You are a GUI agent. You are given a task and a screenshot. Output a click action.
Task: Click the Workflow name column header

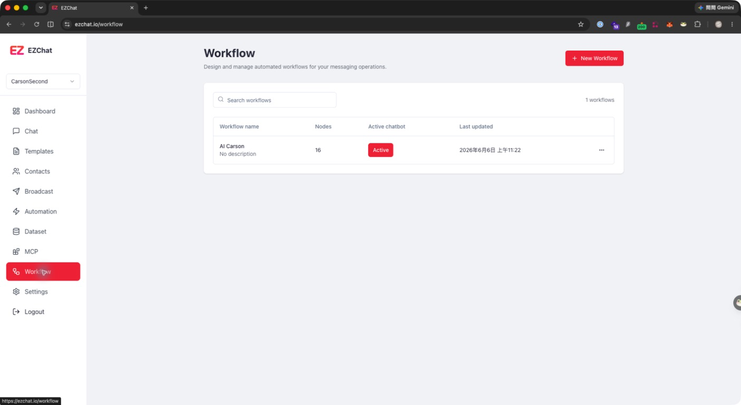click(x=239, y=127)
